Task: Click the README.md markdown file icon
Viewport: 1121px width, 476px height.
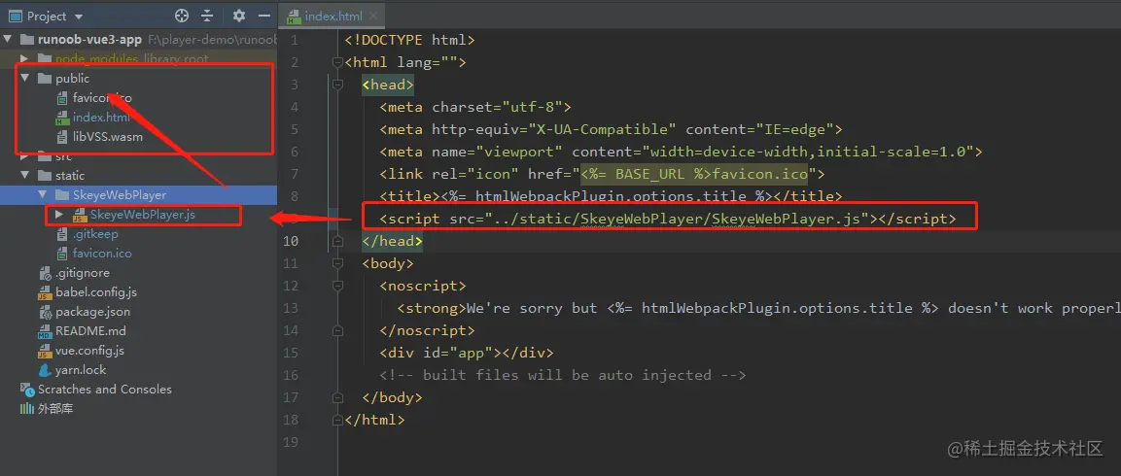Action: pyautogui.click(x=45, y=331)
